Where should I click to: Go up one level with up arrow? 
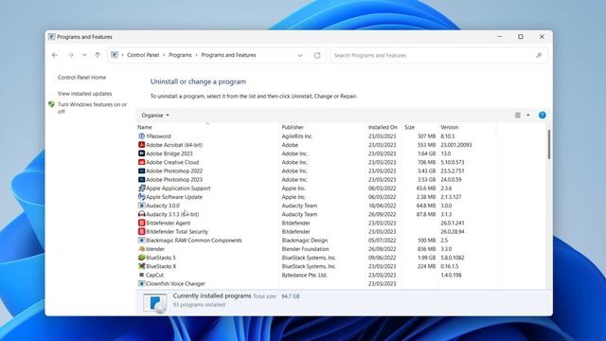coord(98,55)
